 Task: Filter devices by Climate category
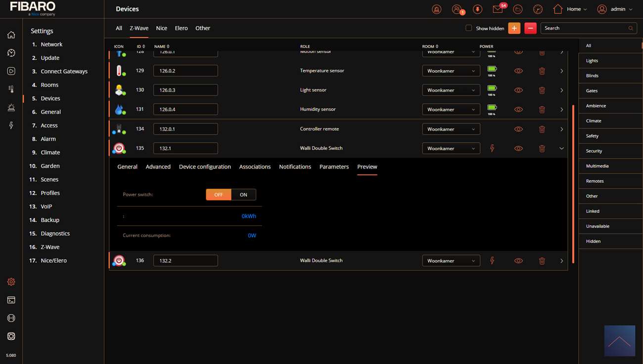coord(594,121)
